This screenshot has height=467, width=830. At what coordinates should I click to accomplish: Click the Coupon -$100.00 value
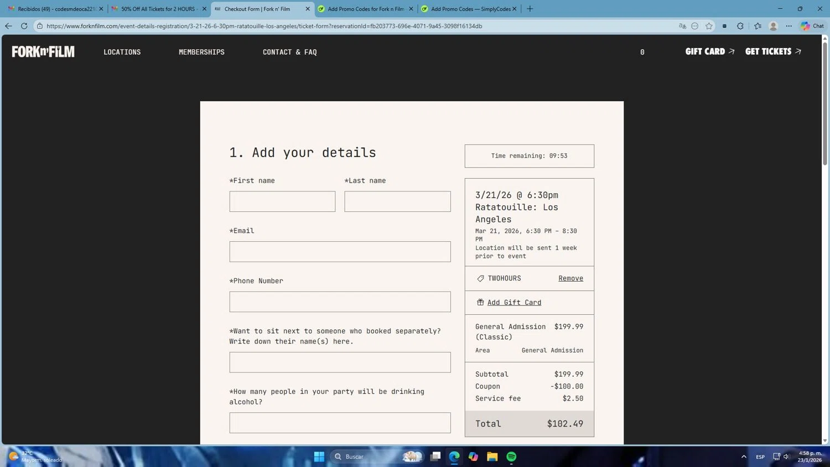[567, 387]
